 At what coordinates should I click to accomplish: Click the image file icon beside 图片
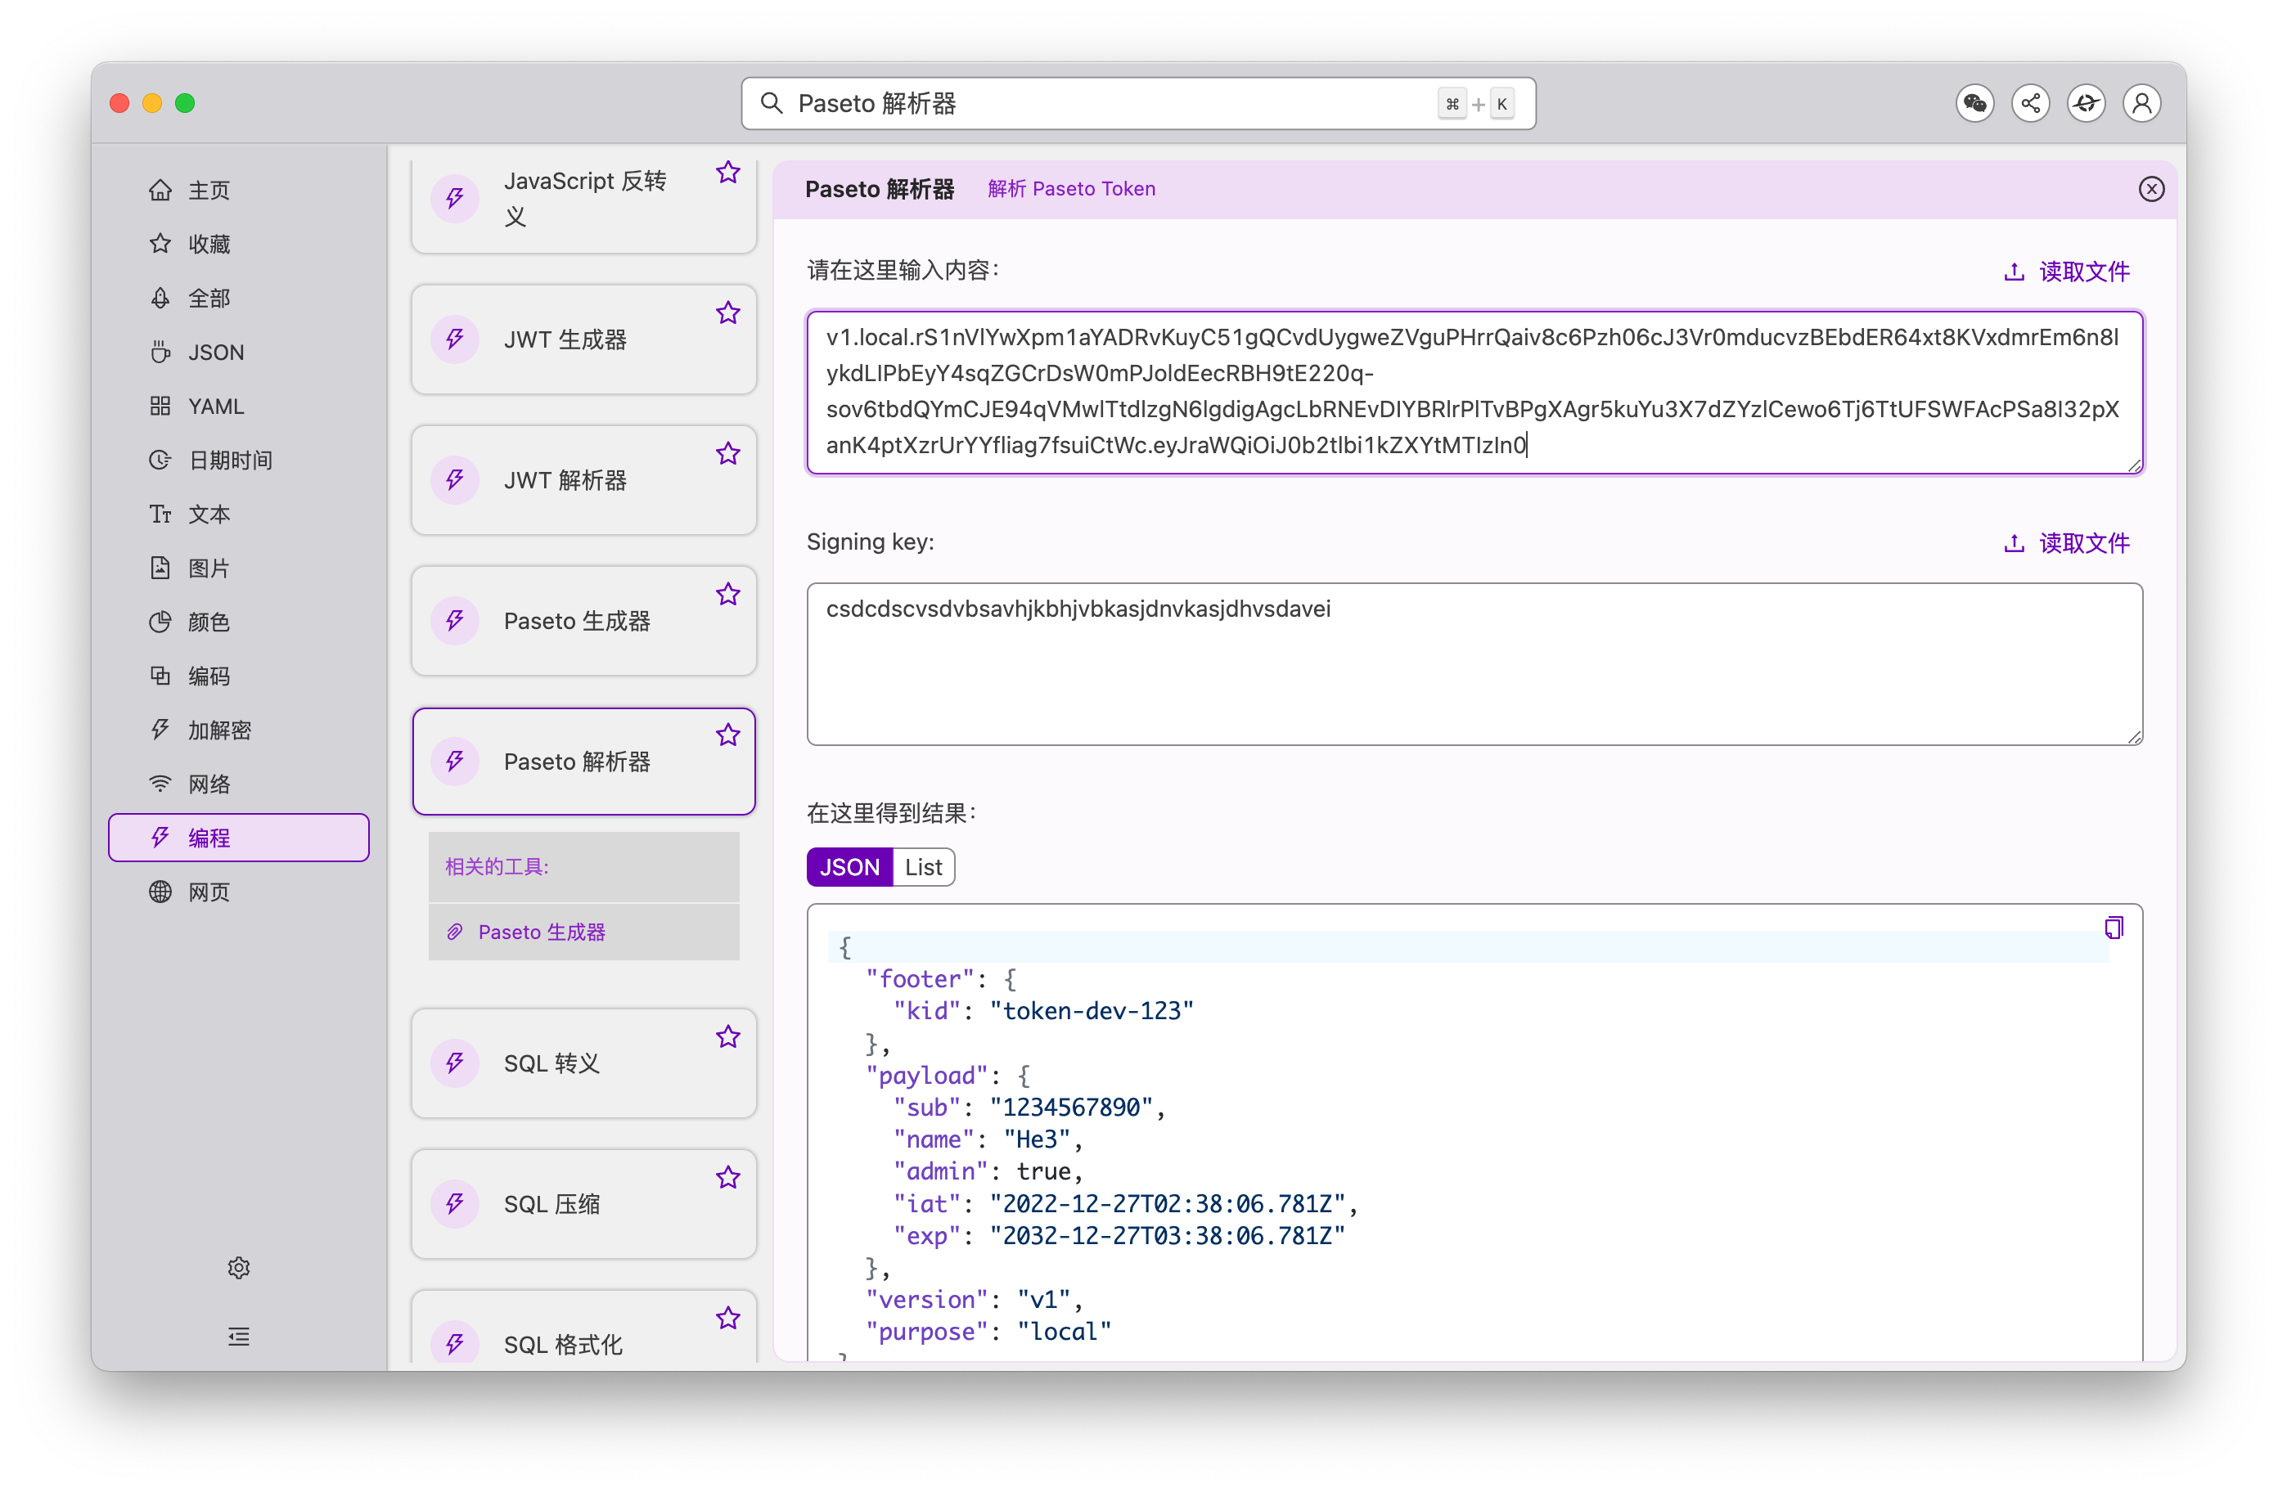pyautogui.click(x=160, y=568)
